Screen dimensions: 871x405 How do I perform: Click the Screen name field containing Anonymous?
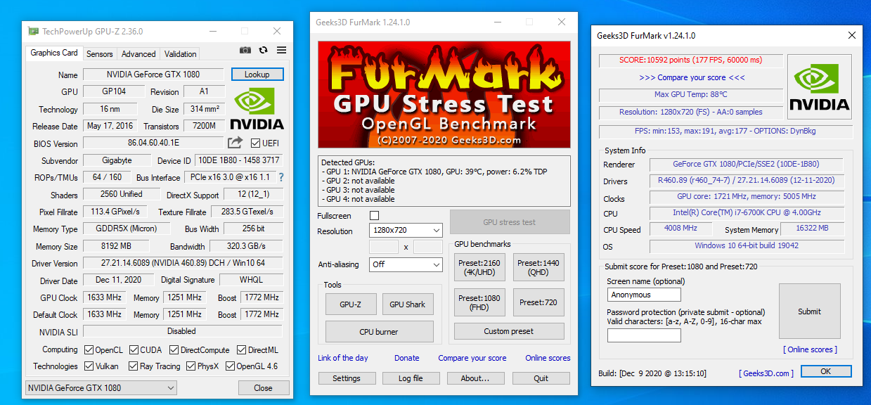[x=644, y=295]
